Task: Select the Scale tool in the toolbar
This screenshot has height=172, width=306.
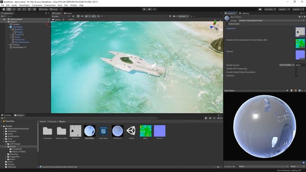Action: (x=19, y=9)
